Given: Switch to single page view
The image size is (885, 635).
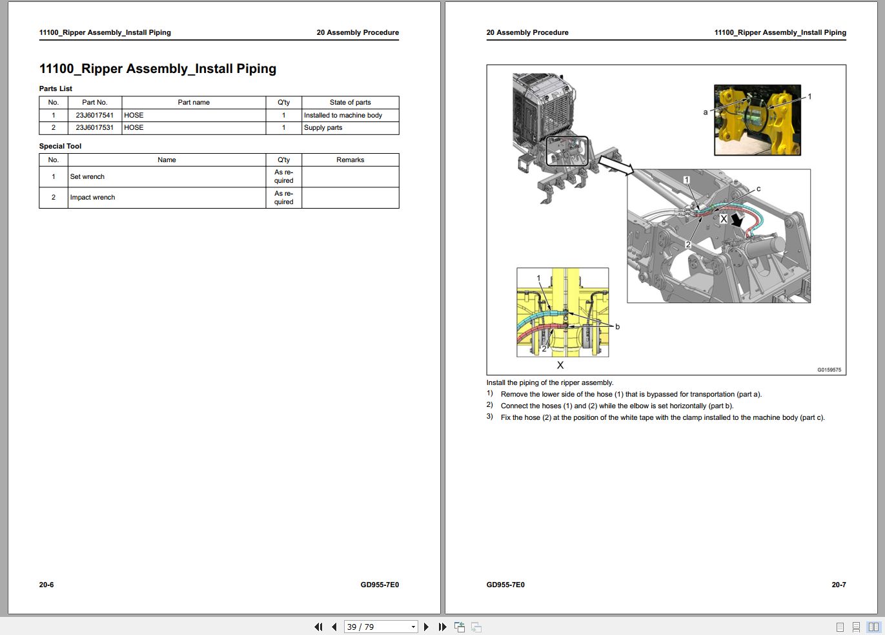Looking at the screenshot, I should point(840,627).
